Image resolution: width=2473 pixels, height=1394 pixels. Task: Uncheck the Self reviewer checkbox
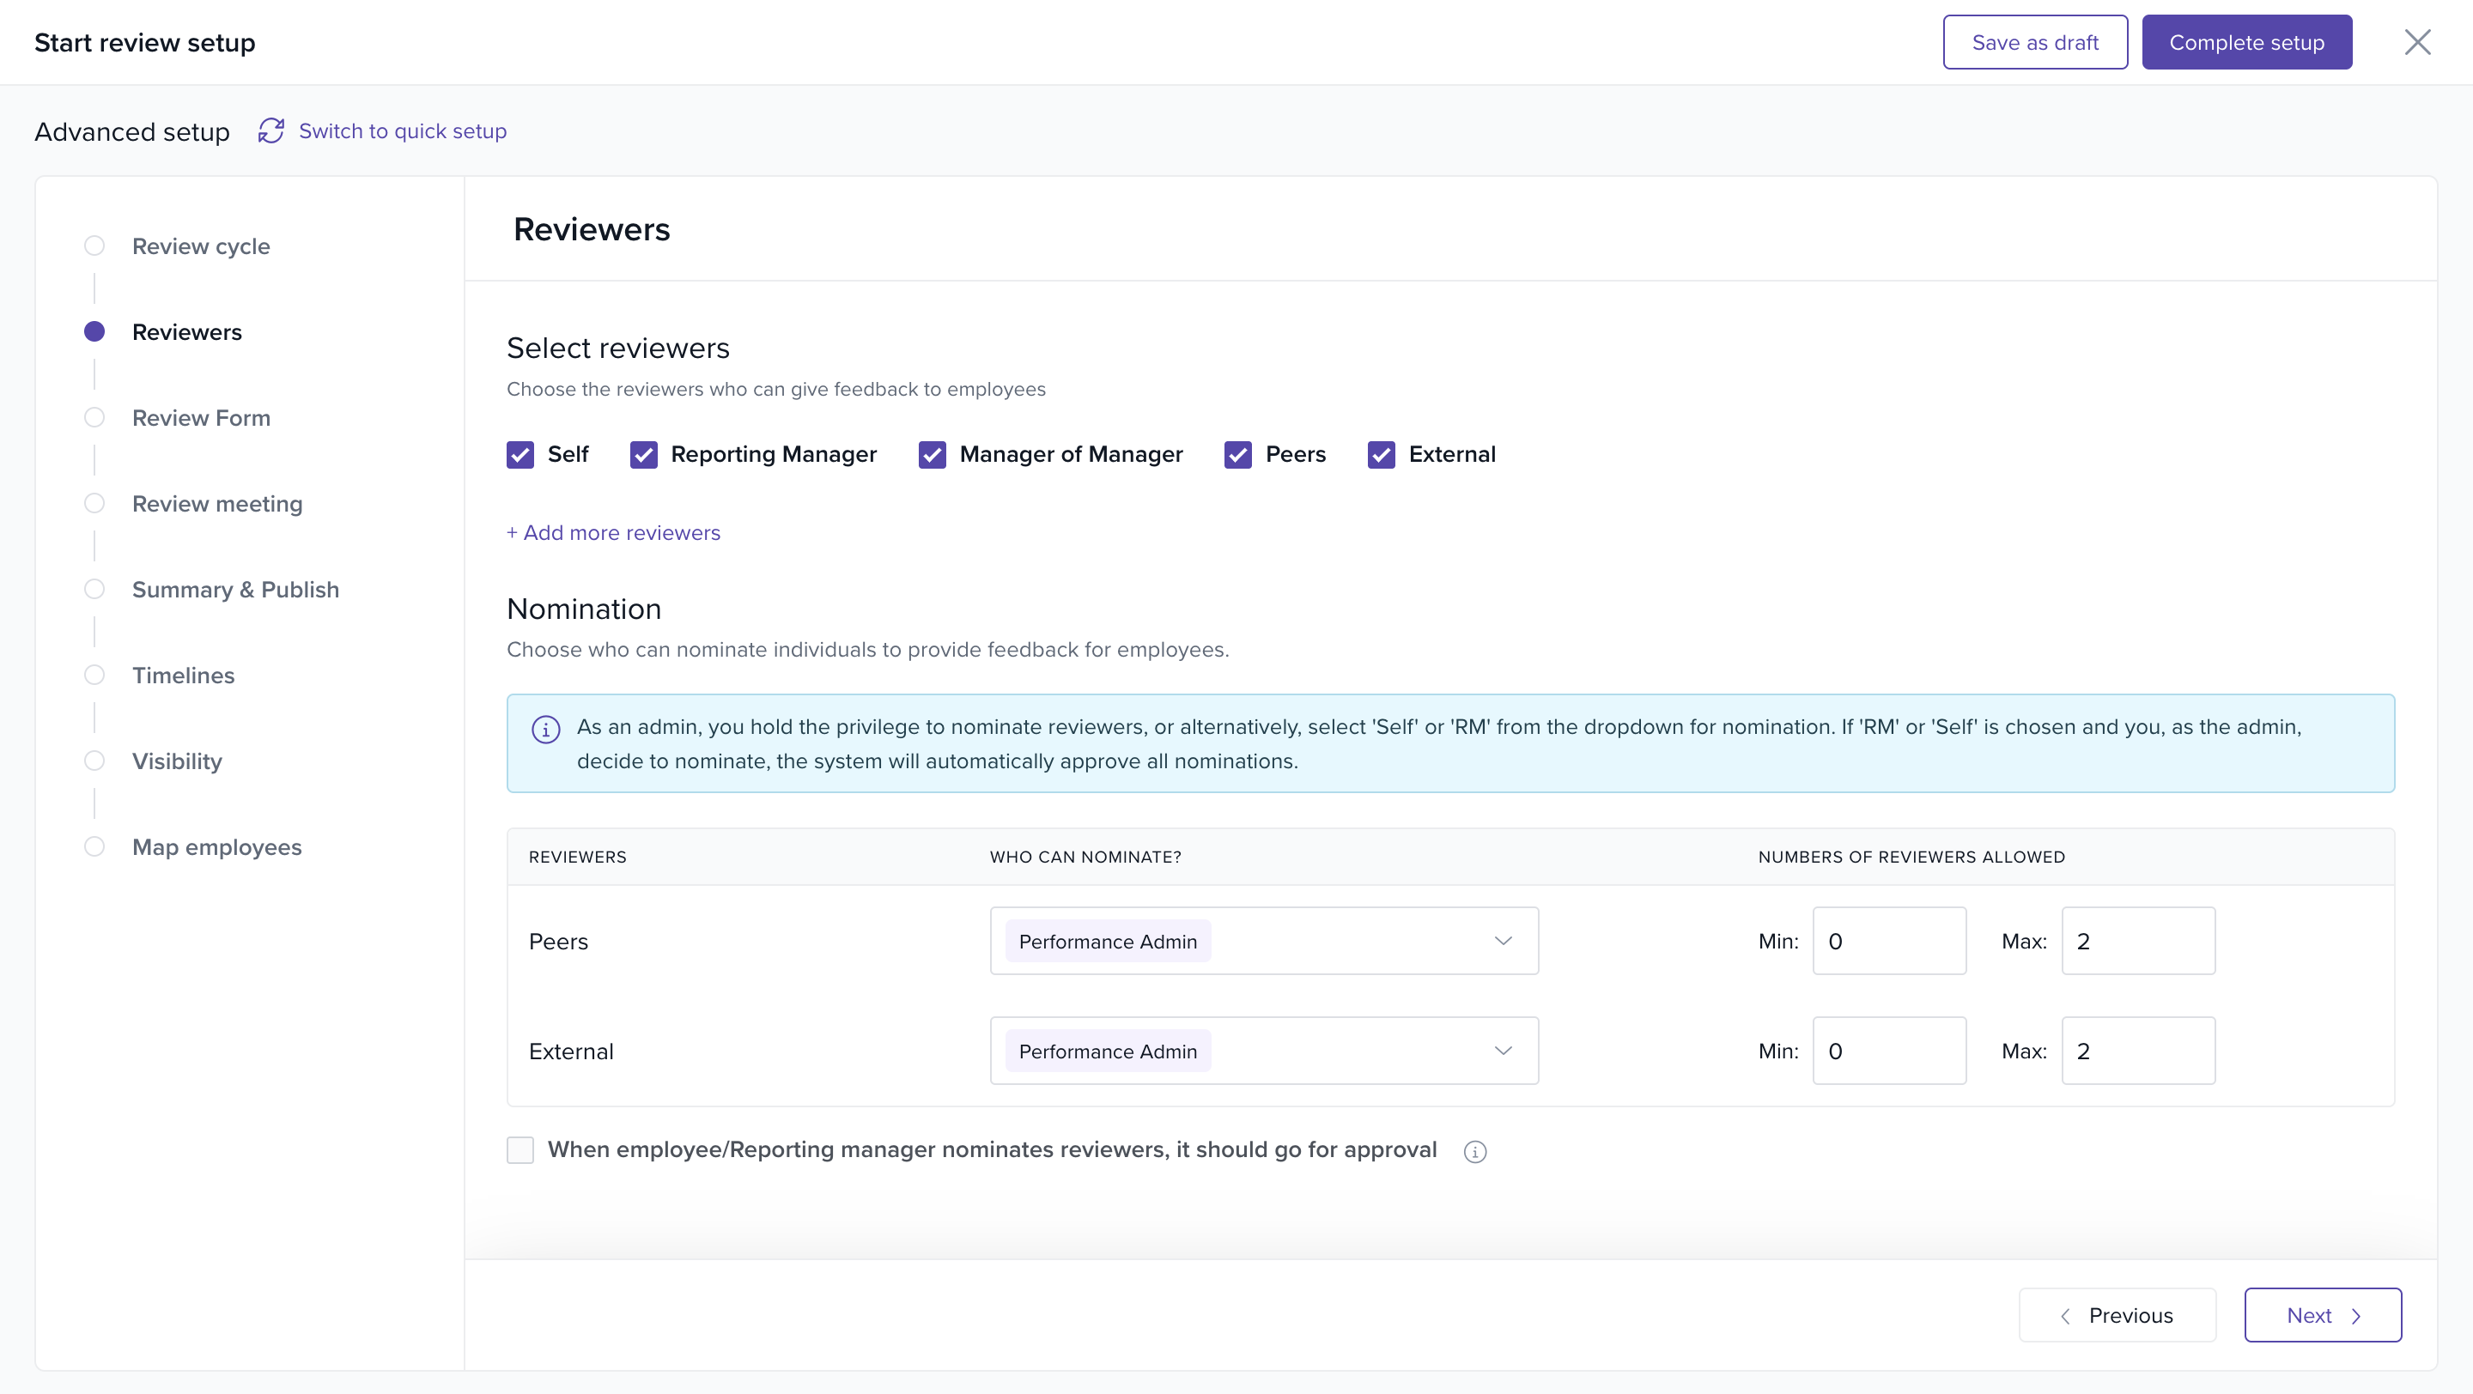click(x=520, y=455)
